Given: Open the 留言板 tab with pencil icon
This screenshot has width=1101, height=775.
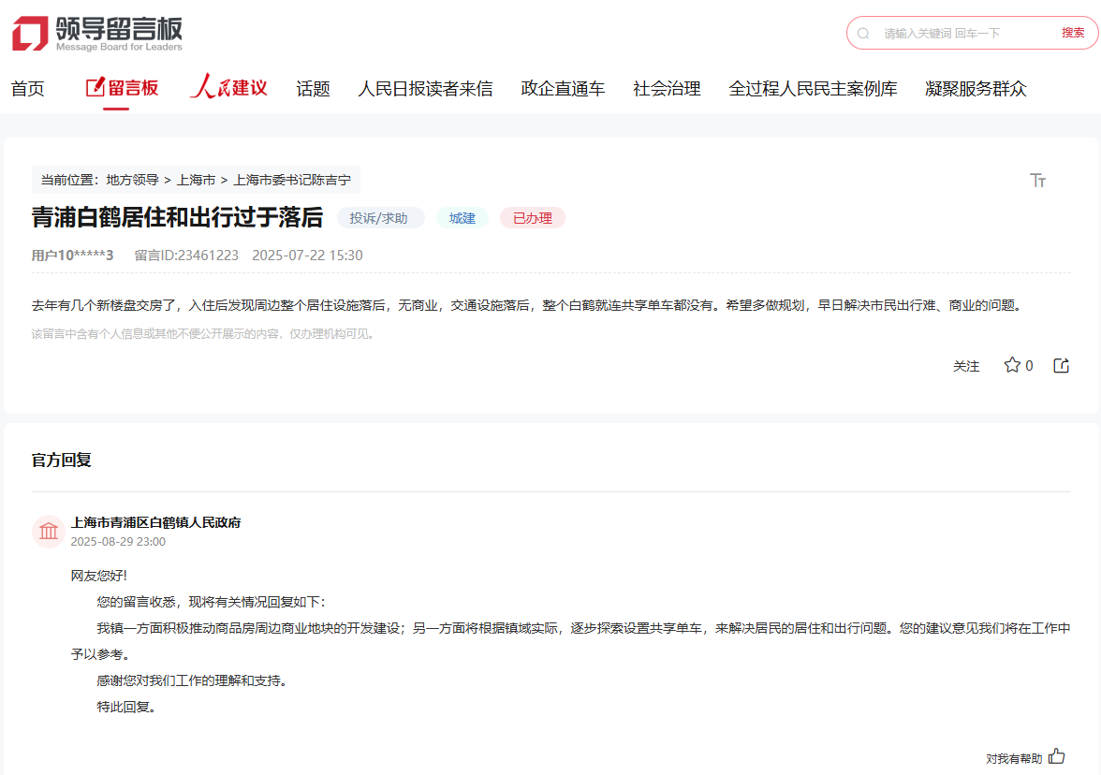Looking at the screenshot, I should 122,88.
